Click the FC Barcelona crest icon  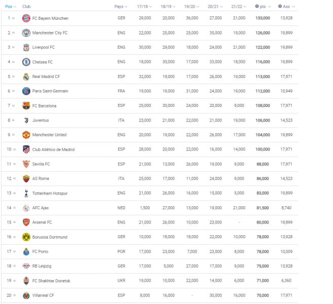coord(26,106)
